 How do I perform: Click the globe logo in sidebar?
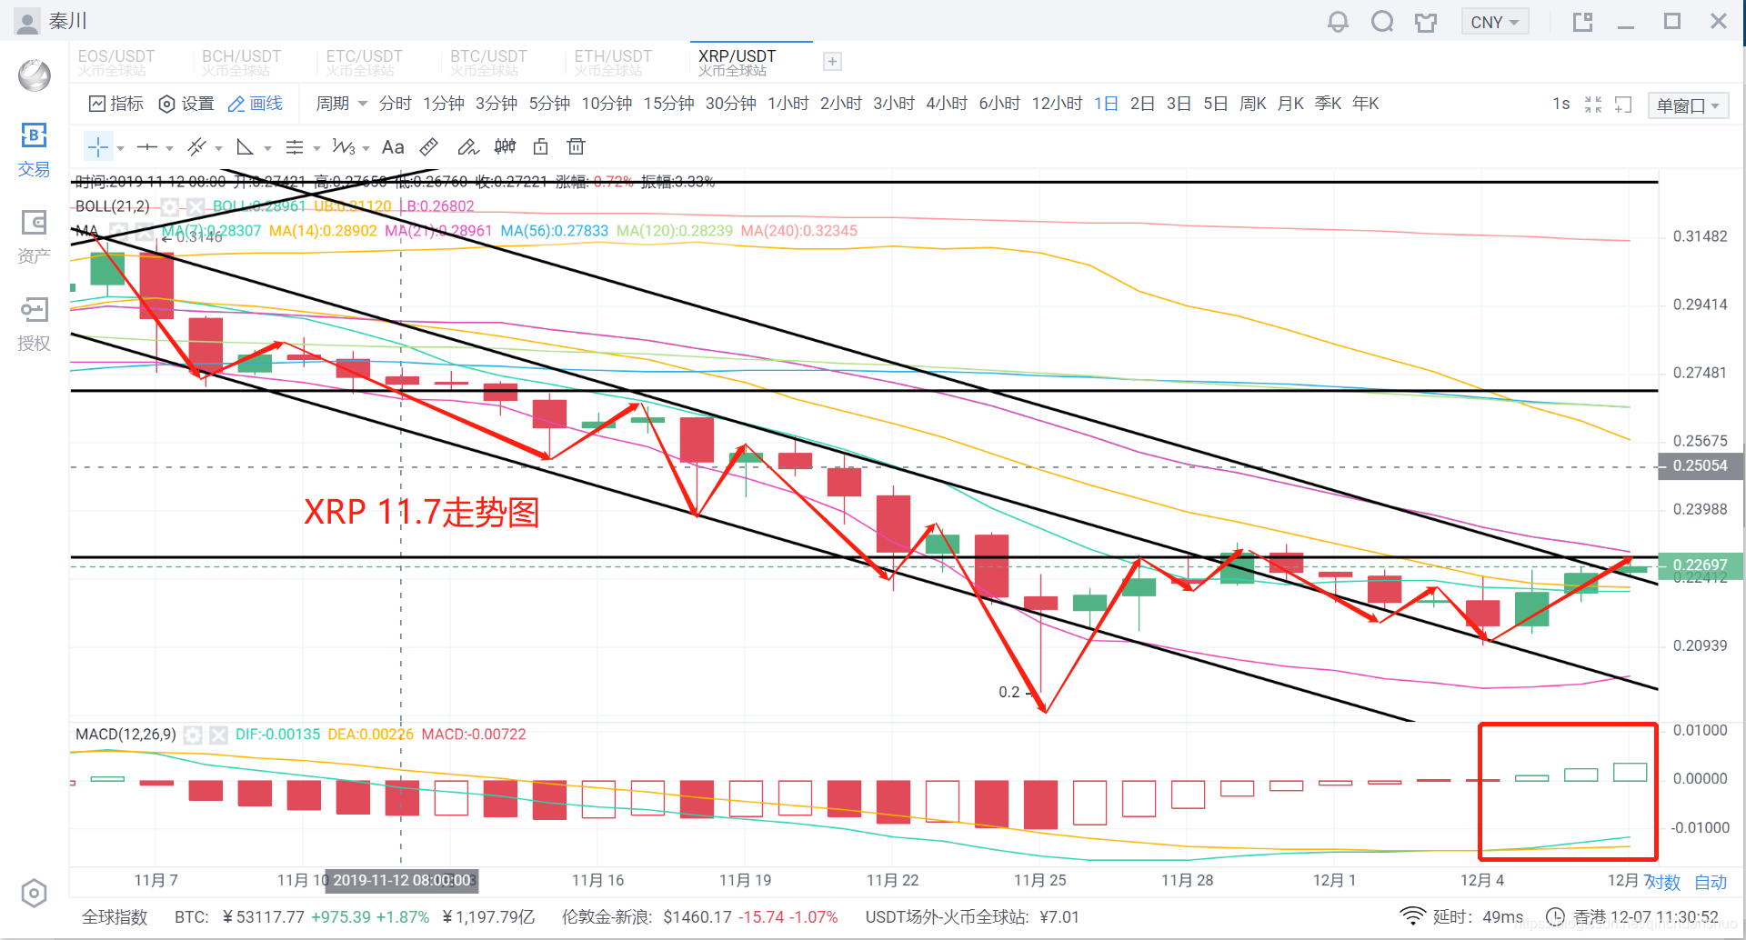[35, 75]
